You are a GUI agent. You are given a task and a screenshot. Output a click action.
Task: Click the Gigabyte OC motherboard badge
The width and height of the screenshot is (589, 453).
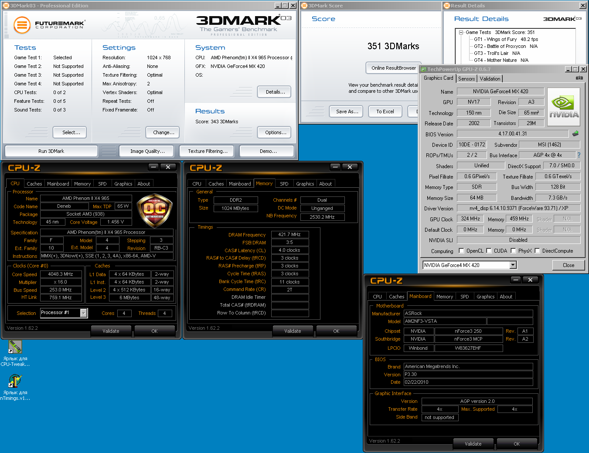coord(154,211)
